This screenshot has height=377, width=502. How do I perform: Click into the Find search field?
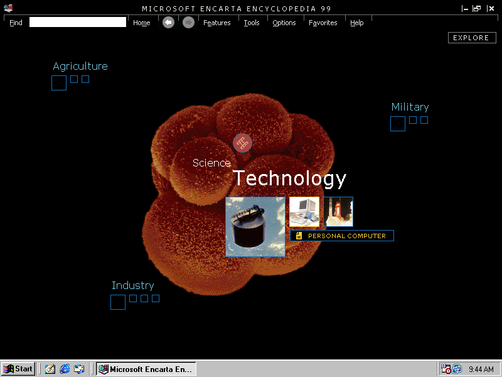click(x=78, y=22)
